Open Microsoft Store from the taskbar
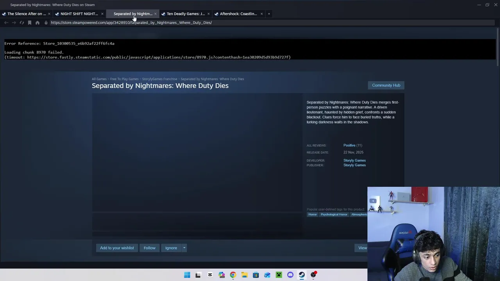The image size is (500, 281). coord(256,275)
